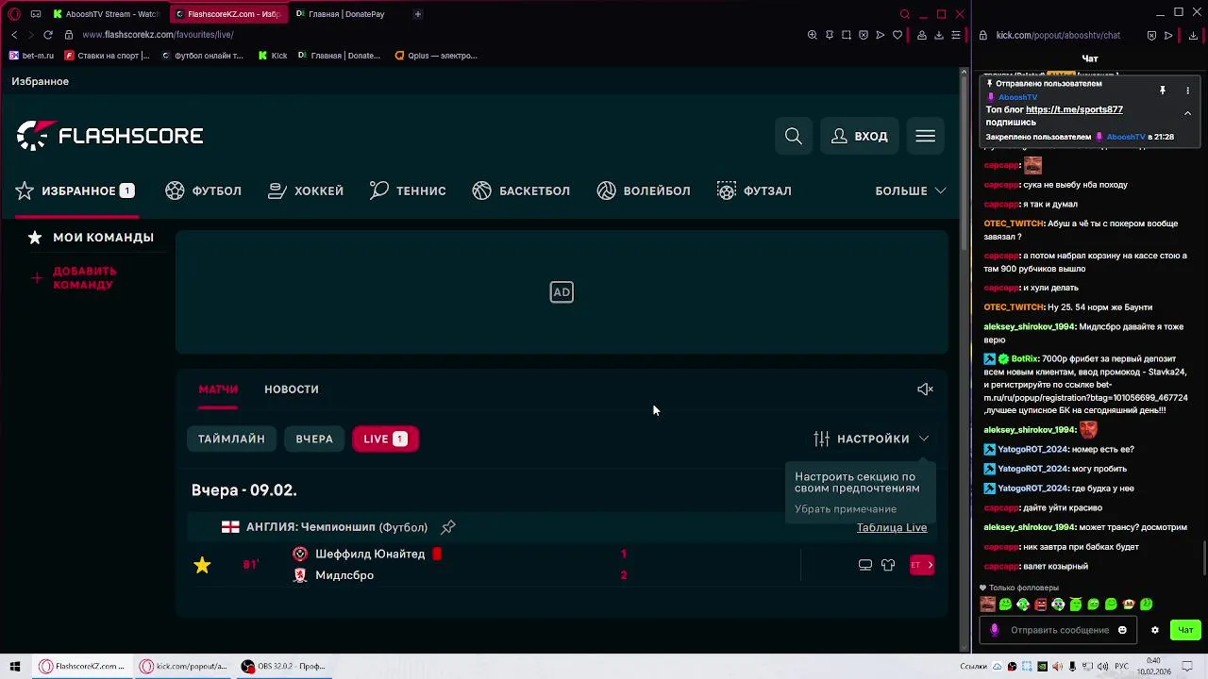Switch to the НОВОСТИ tab
Viewport: 1208px width, 679px height.
[291, 389]
